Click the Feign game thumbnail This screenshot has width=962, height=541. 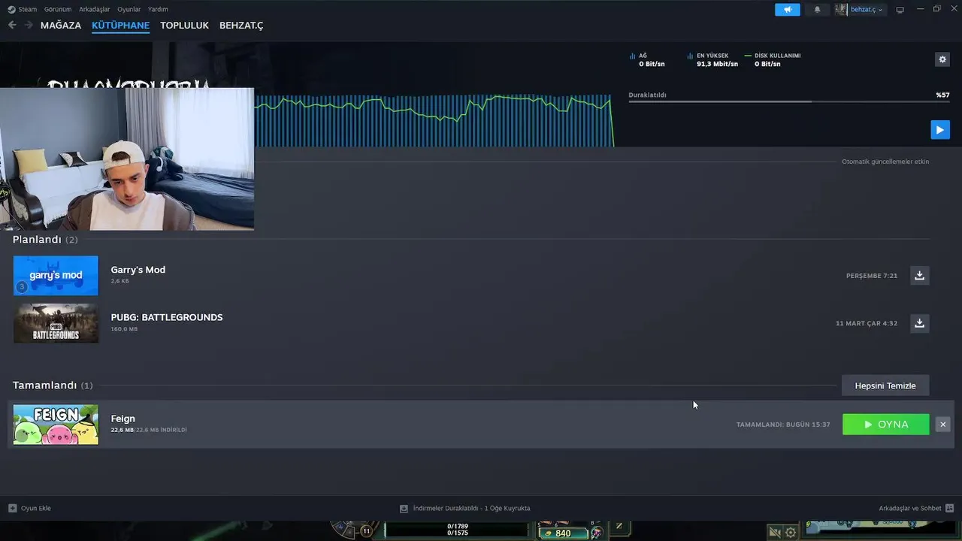pos(56,425)
